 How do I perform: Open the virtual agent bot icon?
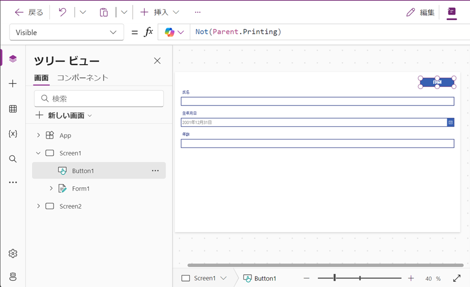tap(13, 276)
